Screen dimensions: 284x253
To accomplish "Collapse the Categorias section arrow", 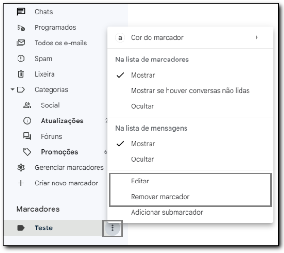I will [12, 89].
